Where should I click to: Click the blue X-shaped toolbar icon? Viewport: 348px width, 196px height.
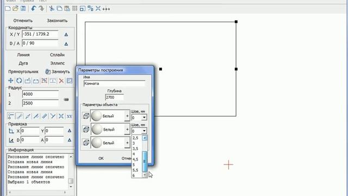[x=98, y=9]
